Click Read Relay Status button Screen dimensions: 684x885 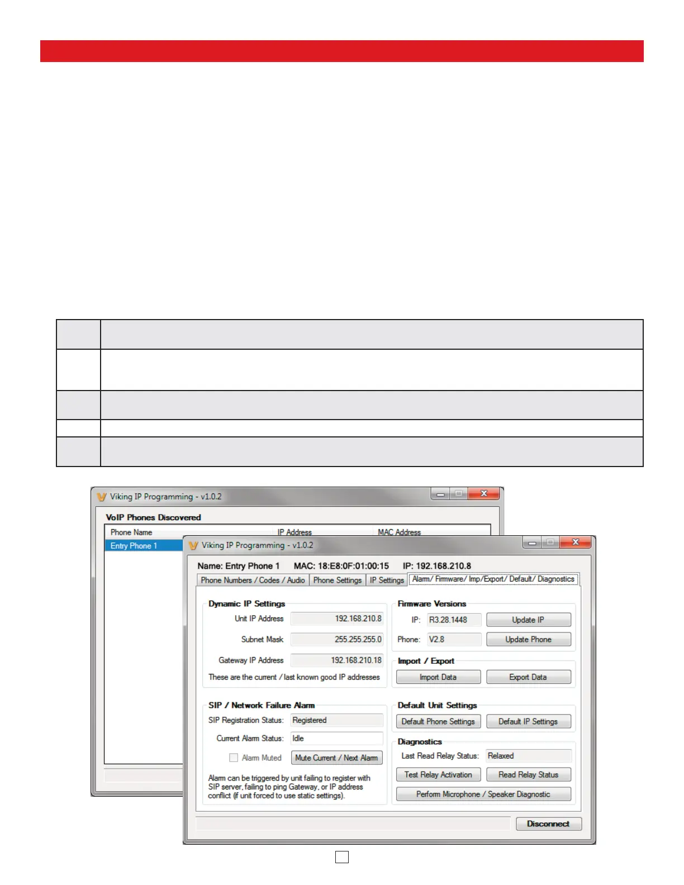click(528, 774)
